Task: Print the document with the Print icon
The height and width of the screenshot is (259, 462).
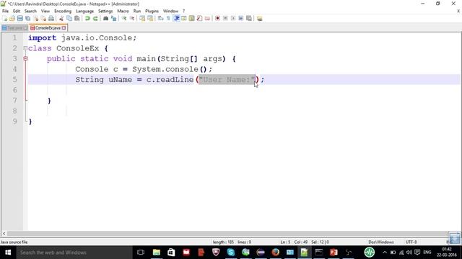Action: pyautogui.click(x=51, y=19)
